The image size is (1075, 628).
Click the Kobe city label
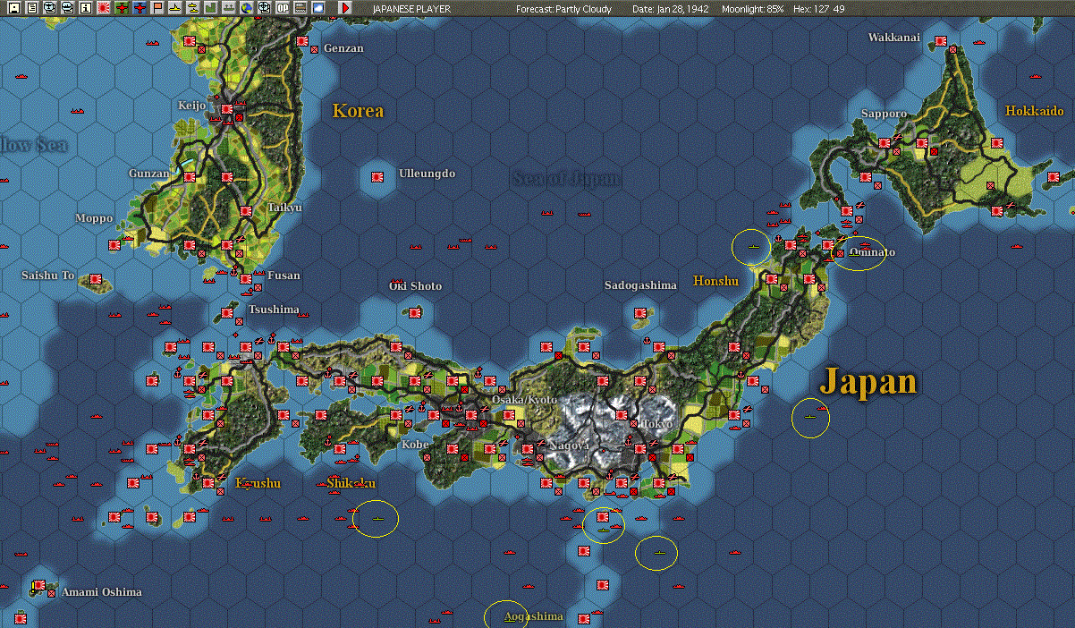coord(415,444)
